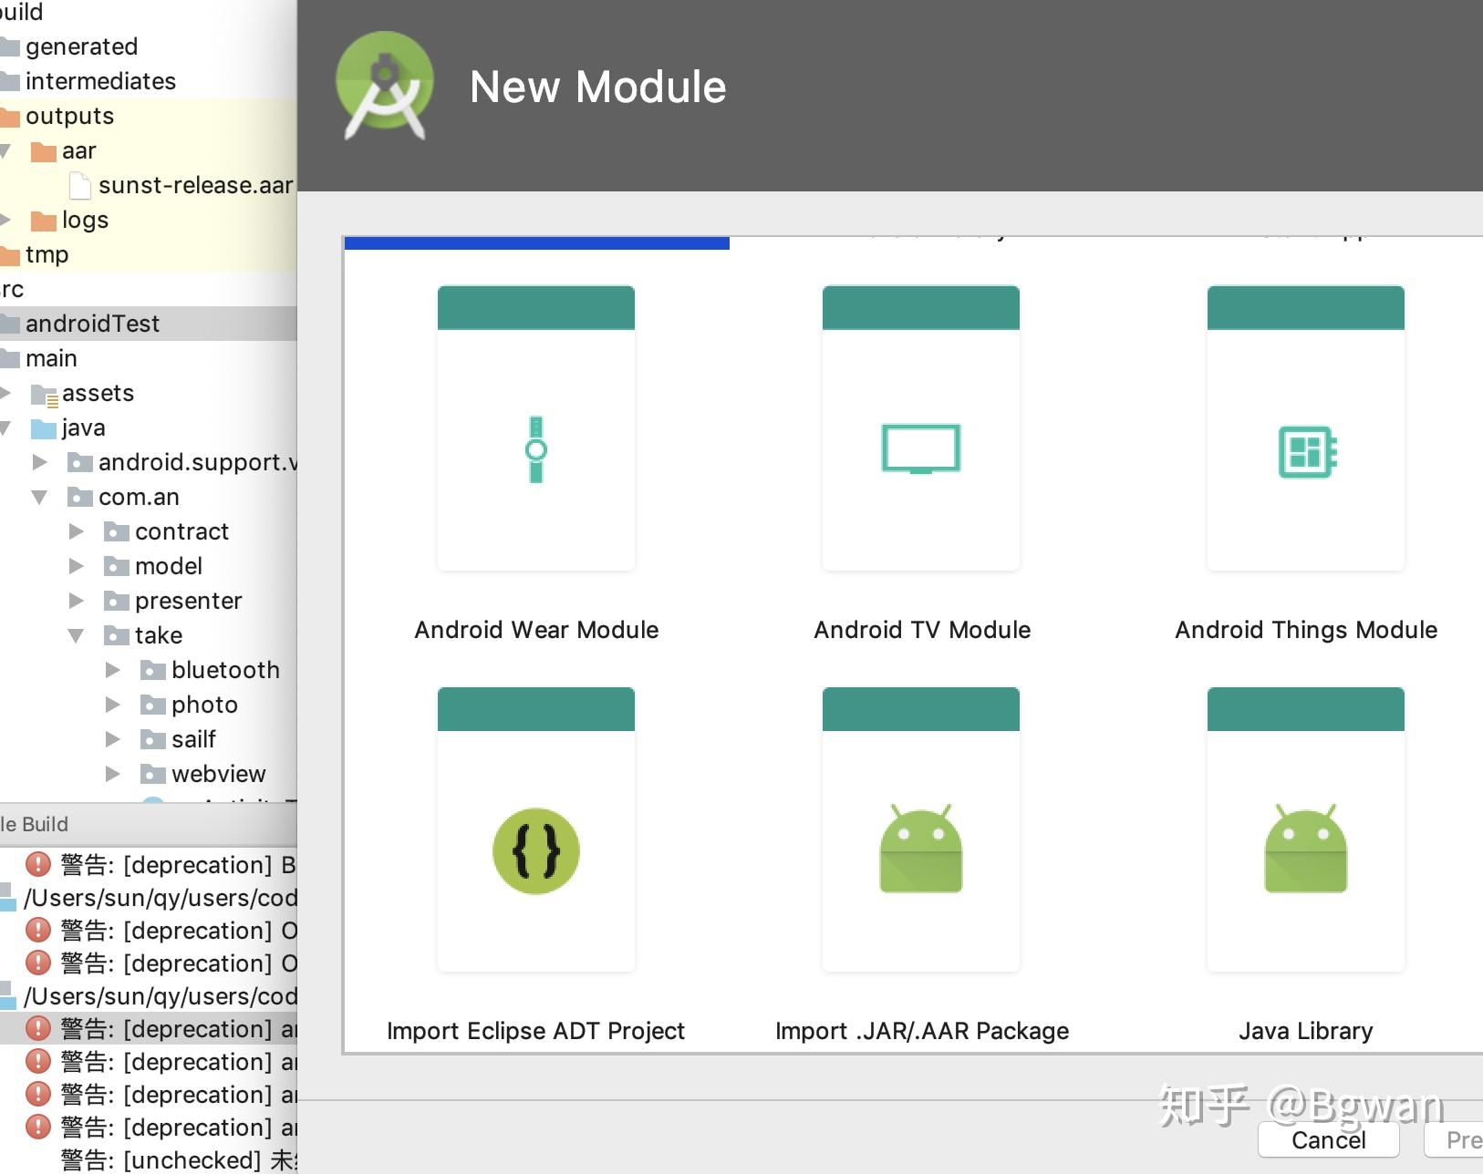Image resolution: width=1483 pixels, height=1174 pixels.
Task: Open the Gradle Build panel tab
Action: pyautogui.click(x=35, y=824)
